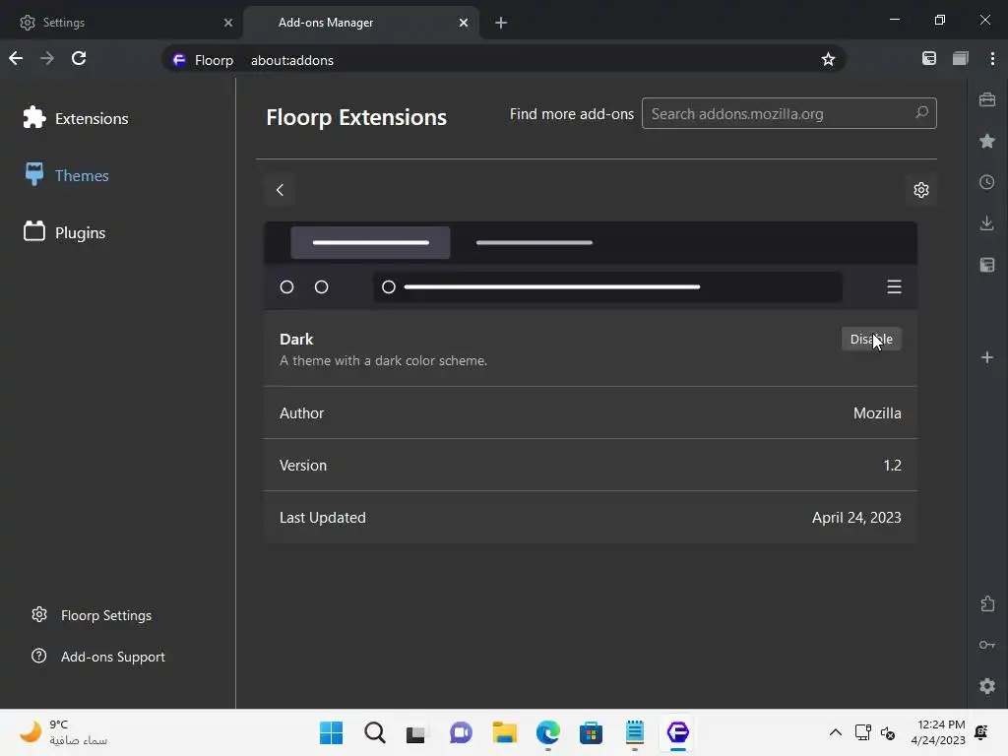Click the Find more add-ons label

(x=572, y=114)
